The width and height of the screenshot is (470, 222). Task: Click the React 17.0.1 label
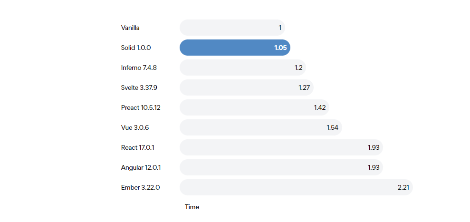[x=138, y=147]
